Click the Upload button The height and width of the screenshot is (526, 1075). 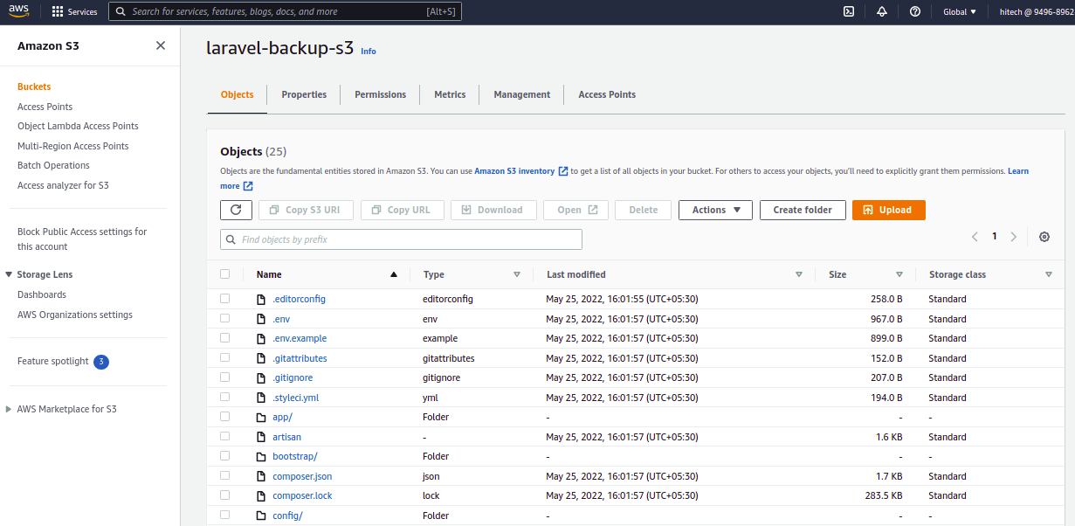pyautogui.click(x=888, y=210)
